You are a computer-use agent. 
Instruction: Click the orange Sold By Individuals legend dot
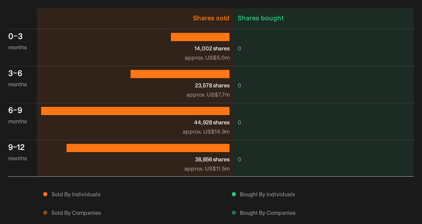click(45, 194)
